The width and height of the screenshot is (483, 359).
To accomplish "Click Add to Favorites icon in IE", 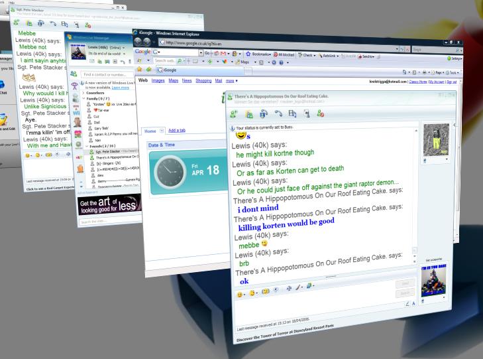I will point(149,70).
